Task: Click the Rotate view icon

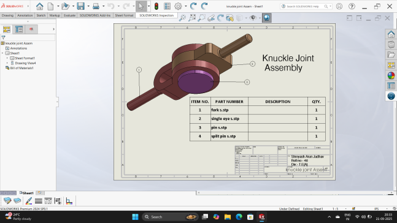Action: click(220, 18)
